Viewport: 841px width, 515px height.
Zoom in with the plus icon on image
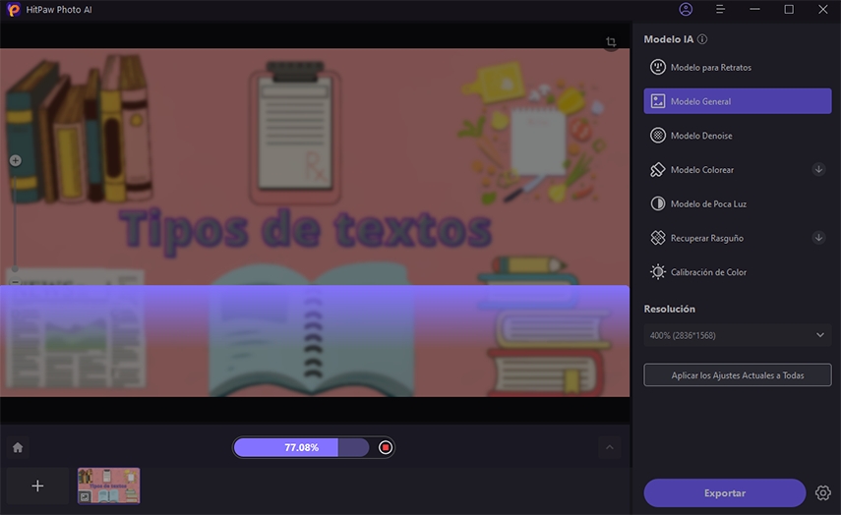coord(16,160)
